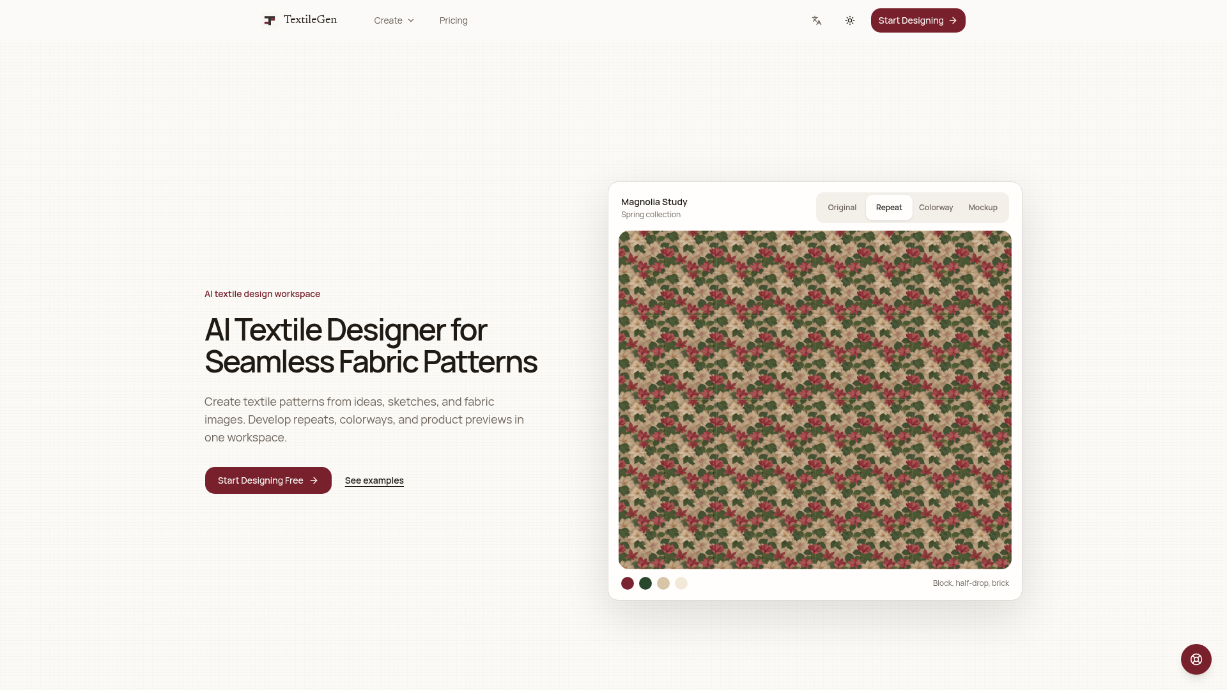Open the language translation switcher
This screenshot has width=1227, height=690.
[x=817, y=20]
